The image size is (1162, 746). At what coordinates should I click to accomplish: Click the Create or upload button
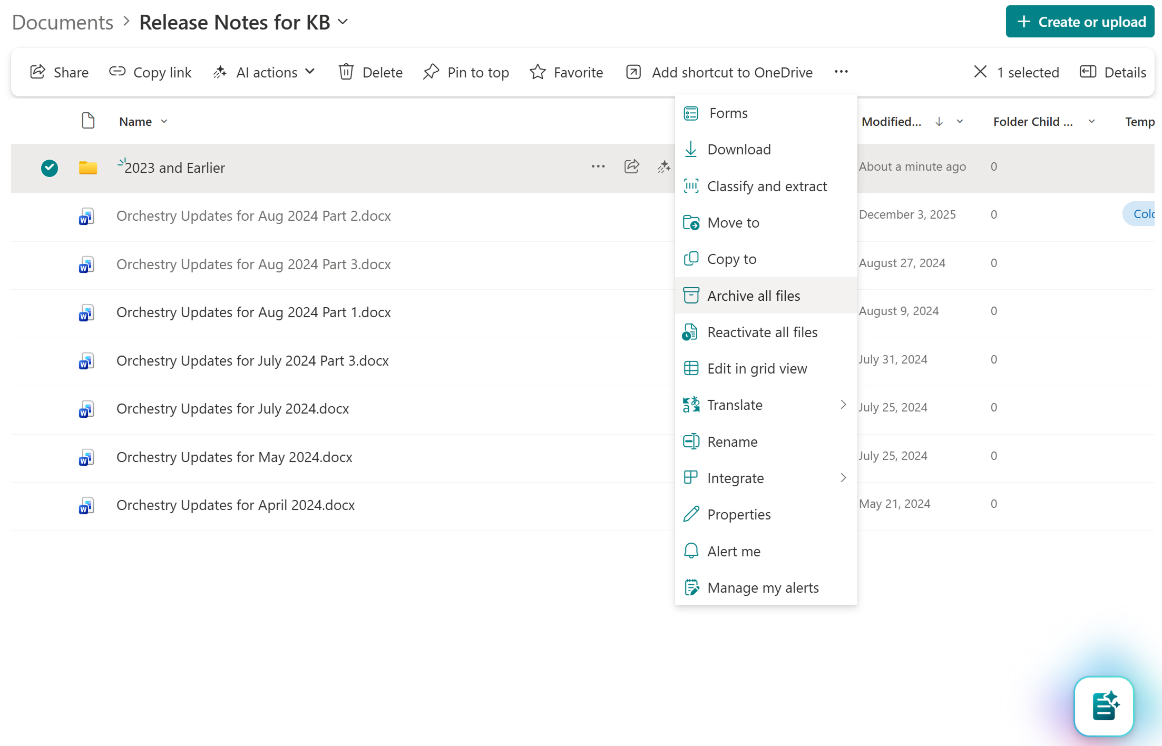click(x=1079, y=22)
